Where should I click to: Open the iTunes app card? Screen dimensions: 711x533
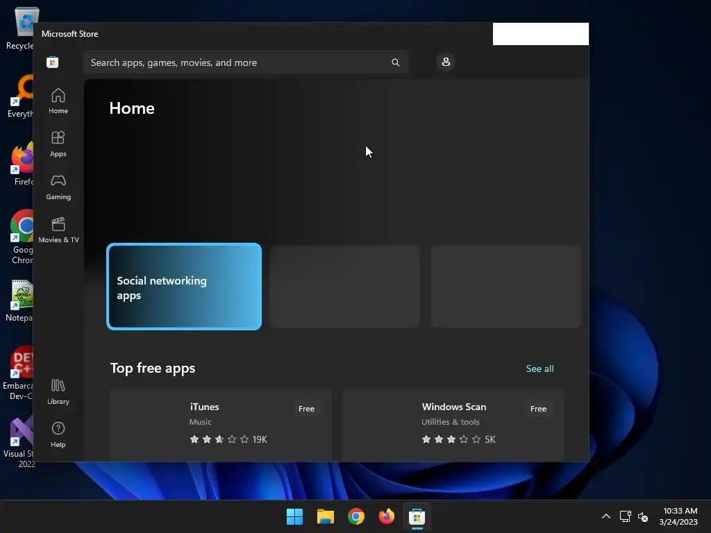[220, 425]
